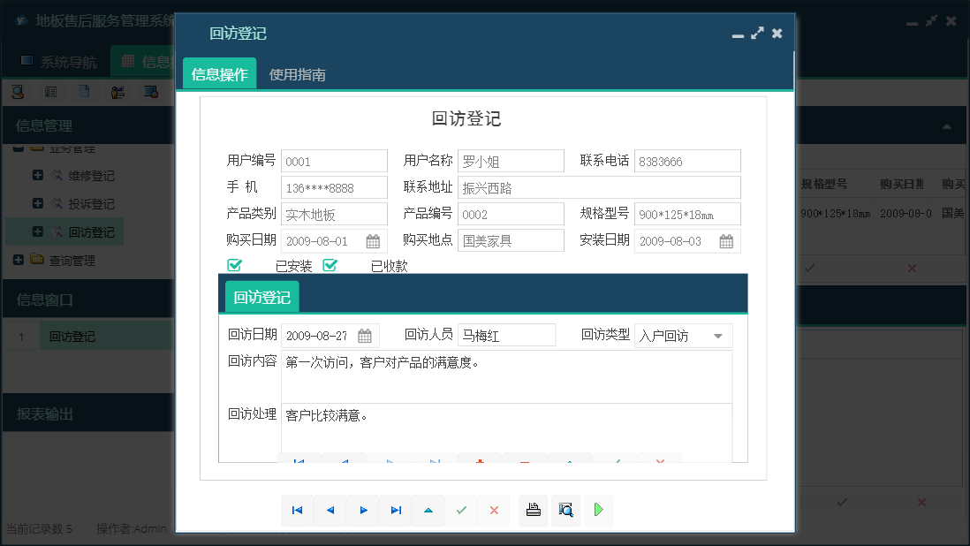
Task: Uncheck the 已收款 checkbox
Action: 330,264
